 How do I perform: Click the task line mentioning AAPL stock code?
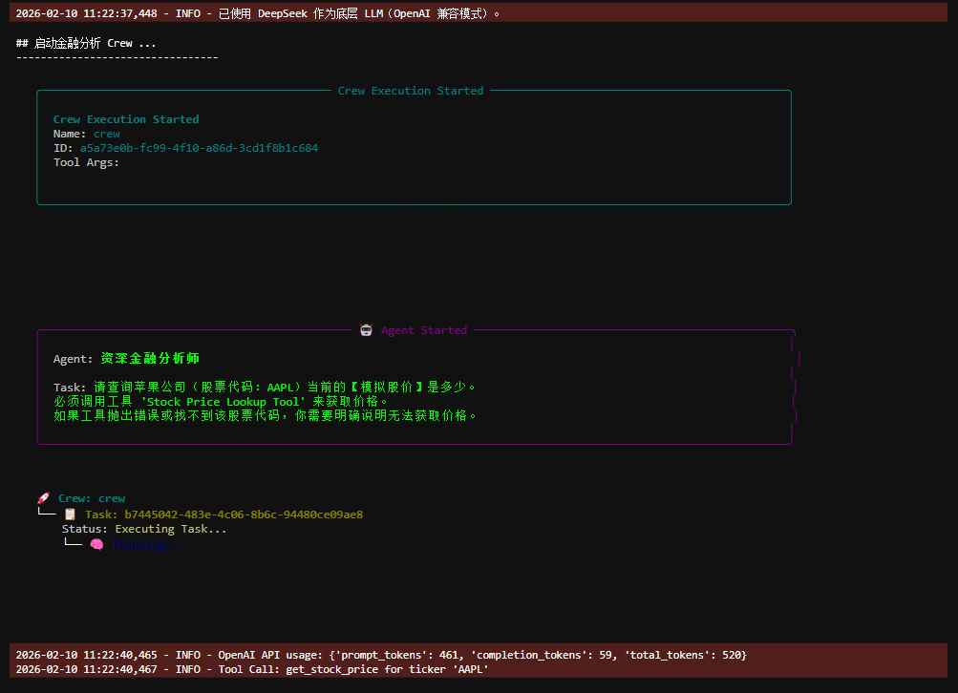click(265, 388)
